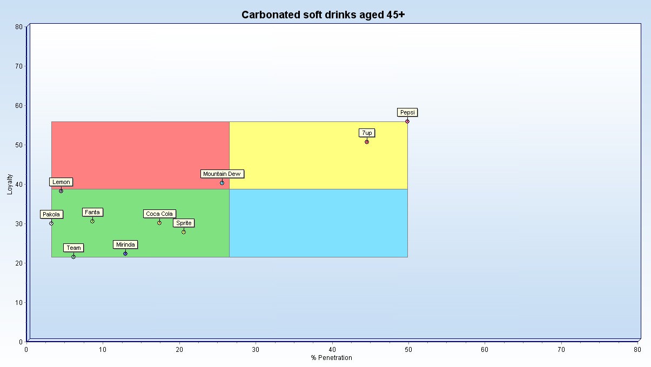The image size is (651, 367).
Task: Click the Coca Cola label
Action: pos(159,214)
